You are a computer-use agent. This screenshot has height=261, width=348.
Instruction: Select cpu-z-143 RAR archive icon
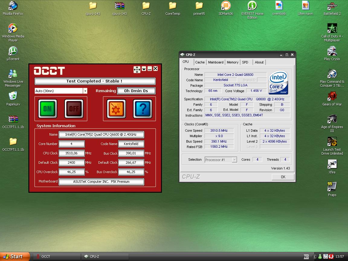tap(119, 8)
